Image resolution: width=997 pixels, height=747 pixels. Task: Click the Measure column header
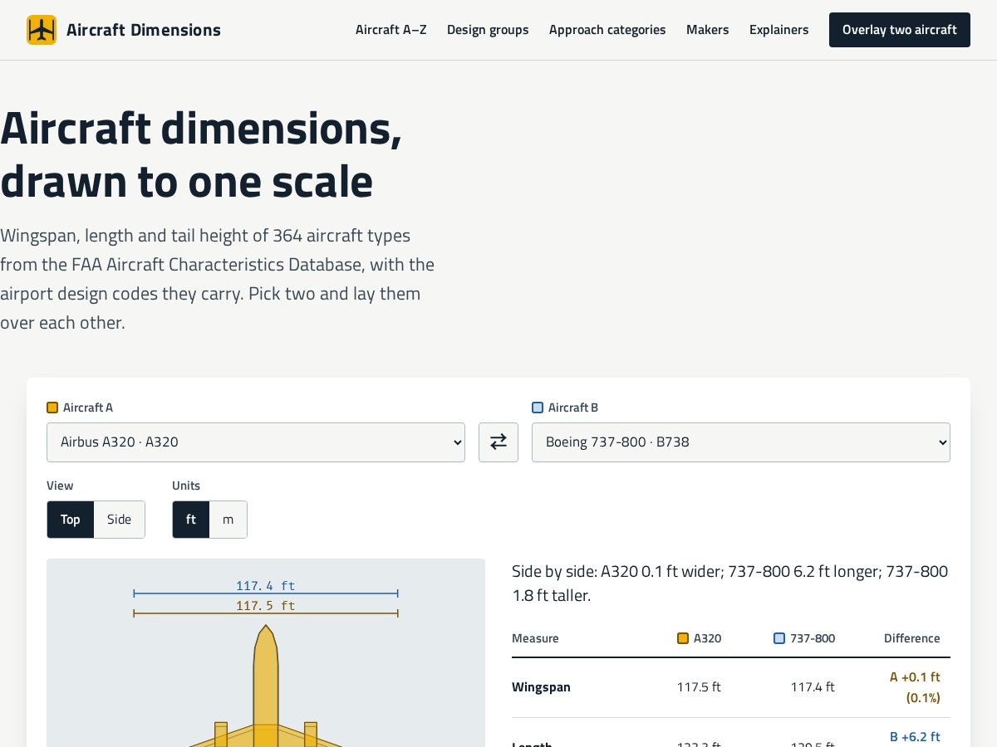tap(535, 638)
